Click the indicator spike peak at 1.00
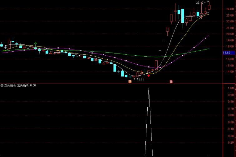236x157 pixels. [x=149, y=88]
